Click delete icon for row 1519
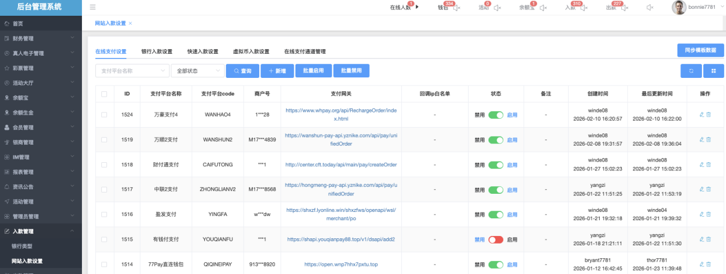The height and width of the screenshot is (274, 726). point(708,140)
